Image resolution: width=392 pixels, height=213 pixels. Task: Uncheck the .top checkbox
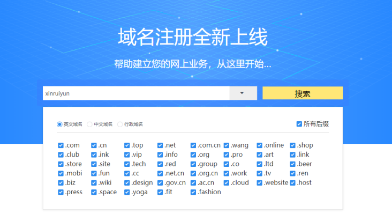(127, 145)
